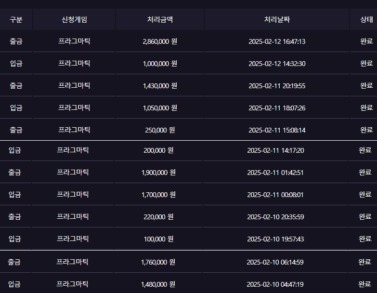Click the date 2025-02-11 00:08:01

[275, 195]
